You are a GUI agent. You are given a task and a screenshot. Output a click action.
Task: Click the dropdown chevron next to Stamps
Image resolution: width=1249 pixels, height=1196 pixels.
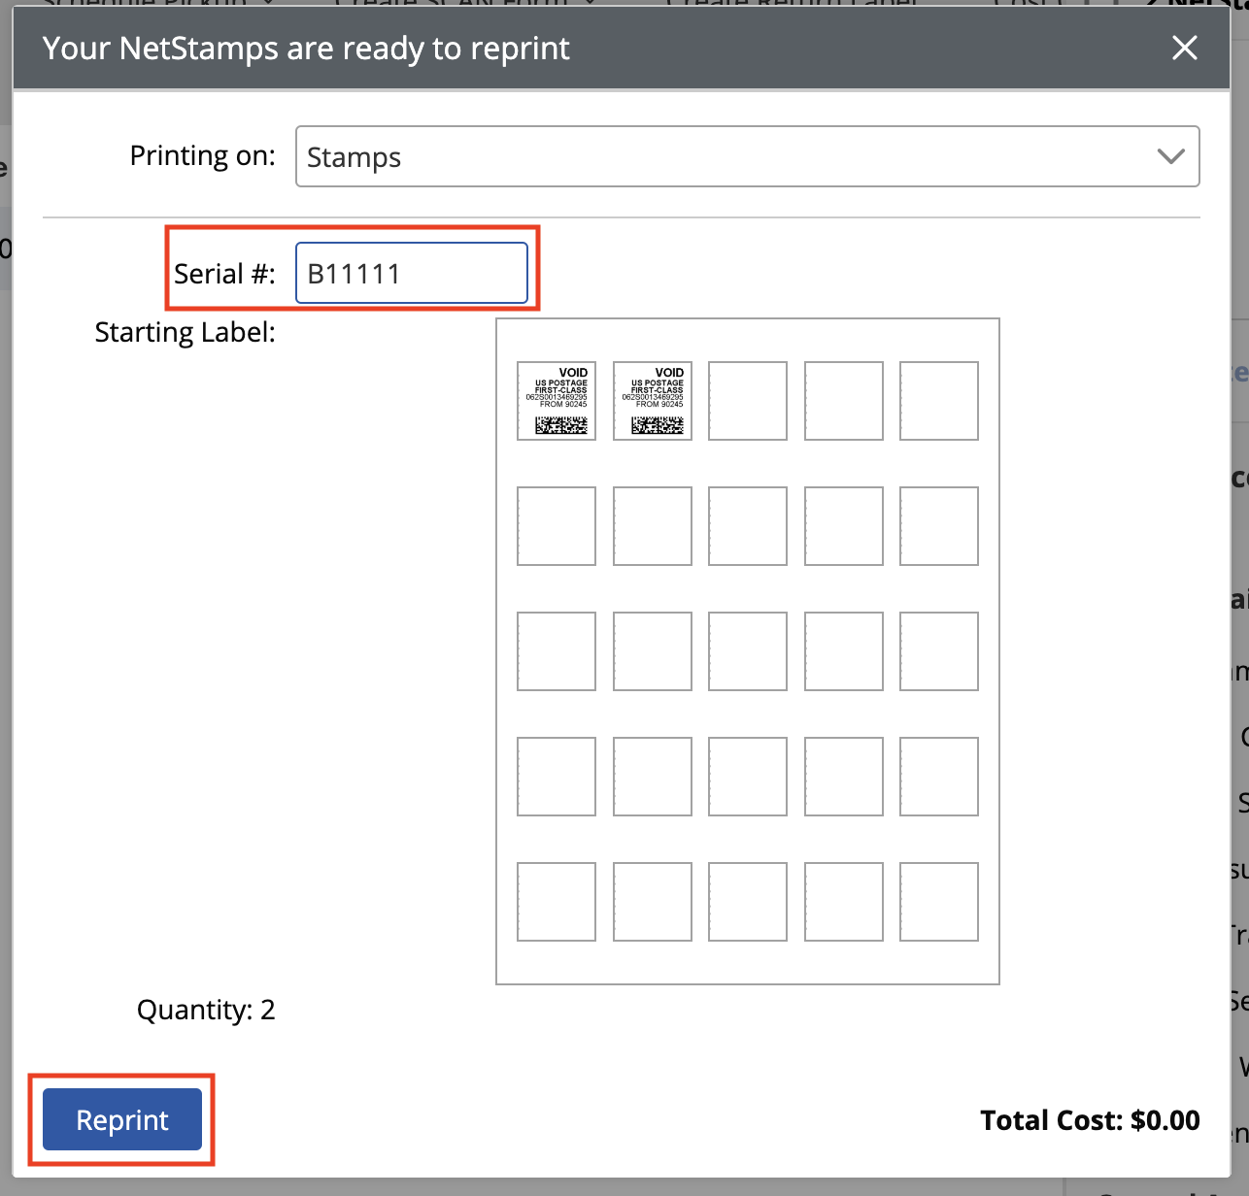(x=1171, y=156)
